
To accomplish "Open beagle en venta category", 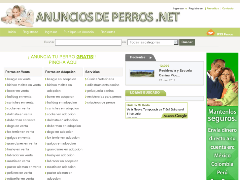I will click(x=19, y=79).
